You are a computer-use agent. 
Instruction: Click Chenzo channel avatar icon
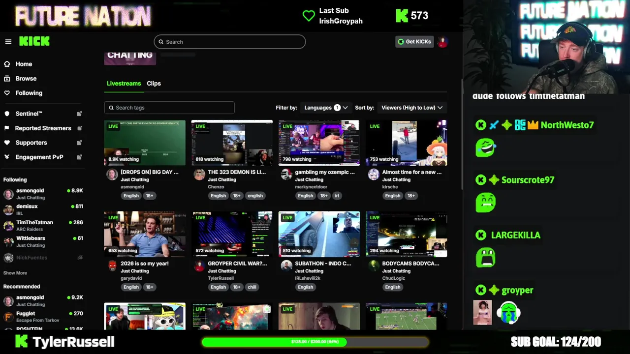click(199, 175)
